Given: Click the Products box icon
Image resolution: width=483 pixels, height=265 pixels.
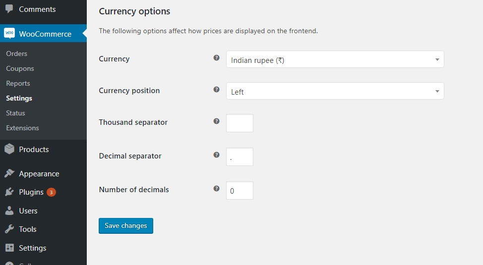Looking at the screenshot, I should click(9, 149).
